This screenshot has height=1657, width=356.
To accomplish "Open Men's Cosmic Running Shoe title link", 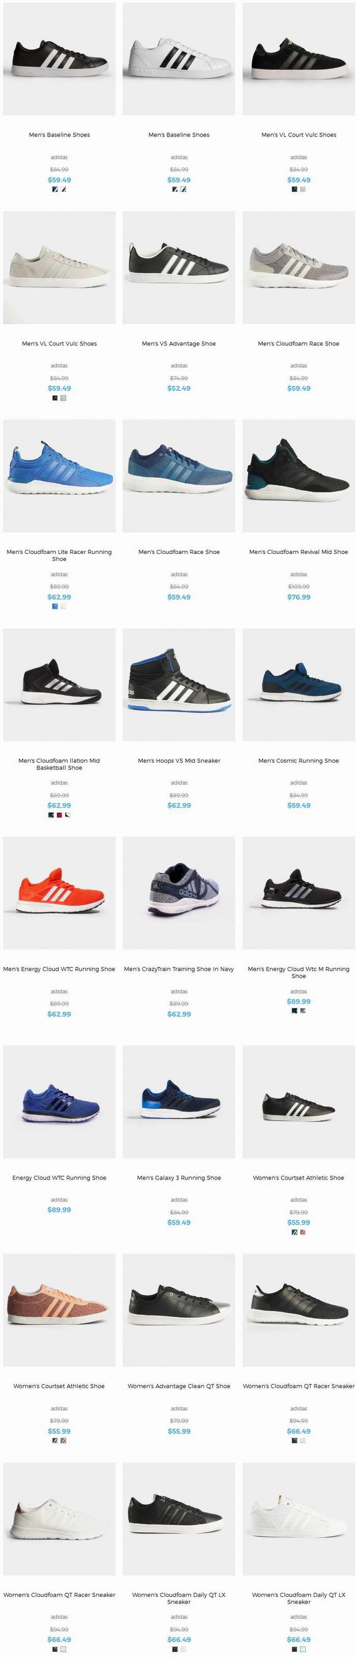I will coord(298,760).
